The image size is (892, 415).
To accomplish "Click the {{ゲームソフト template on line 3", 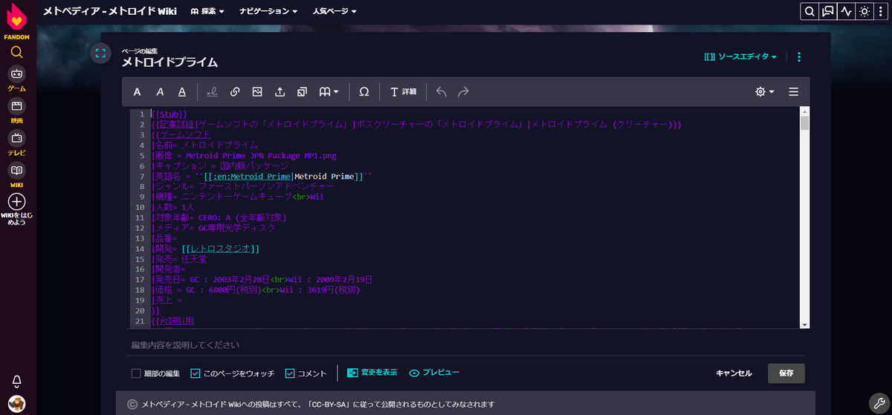I will tap(181, 134).
